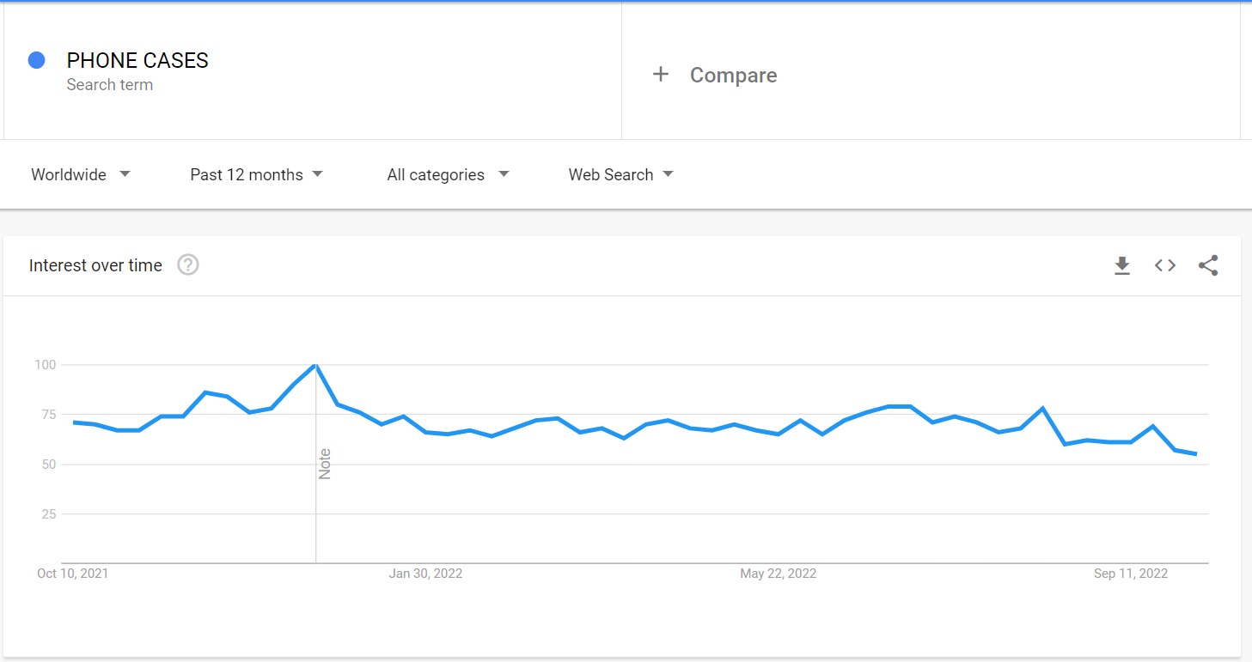This screenshot has height=662, width=1252.
Task: Open the Past 12 months time range dropdown
Action: 256,174
